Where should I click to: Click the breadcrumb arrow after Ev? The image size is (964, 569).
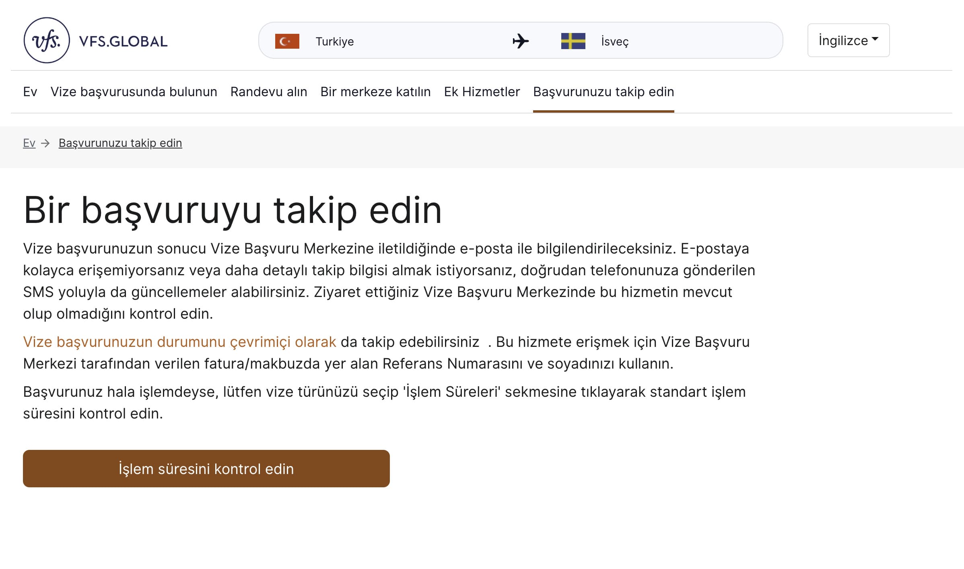45,143
